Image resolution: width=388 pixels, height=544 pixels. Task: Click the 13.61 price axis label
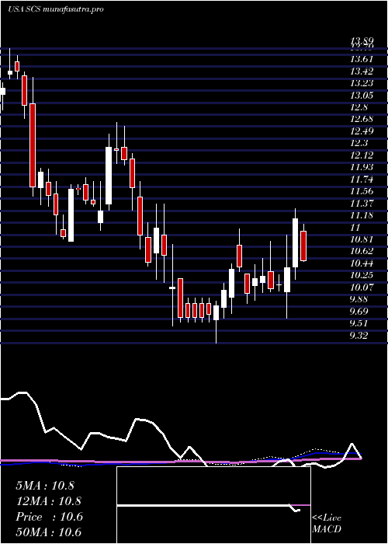pos(362,59)
